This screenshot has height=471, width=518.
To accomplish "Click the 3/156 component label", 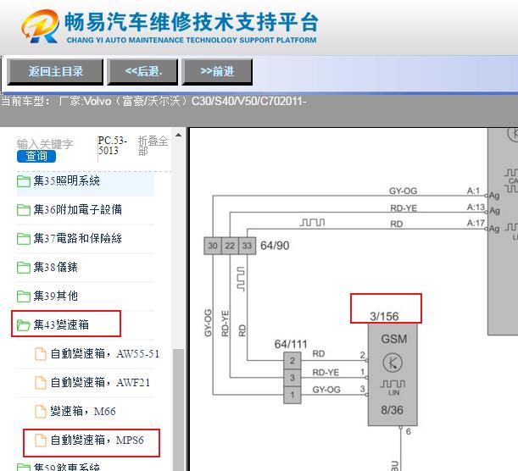I will pos(384,317).
